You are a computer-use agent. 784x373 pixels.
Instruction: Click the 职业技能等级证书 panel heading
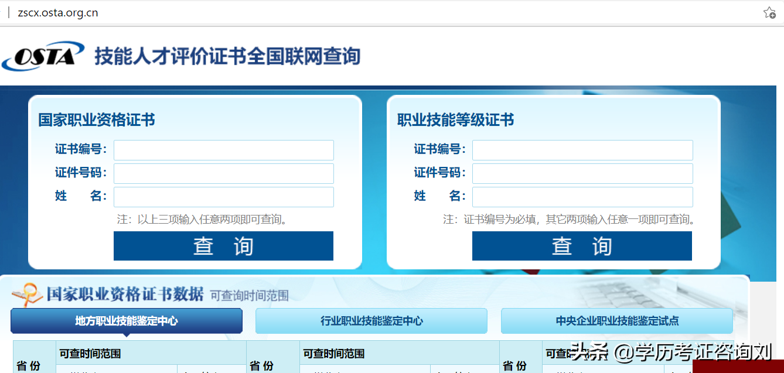(x=455, y=120)
